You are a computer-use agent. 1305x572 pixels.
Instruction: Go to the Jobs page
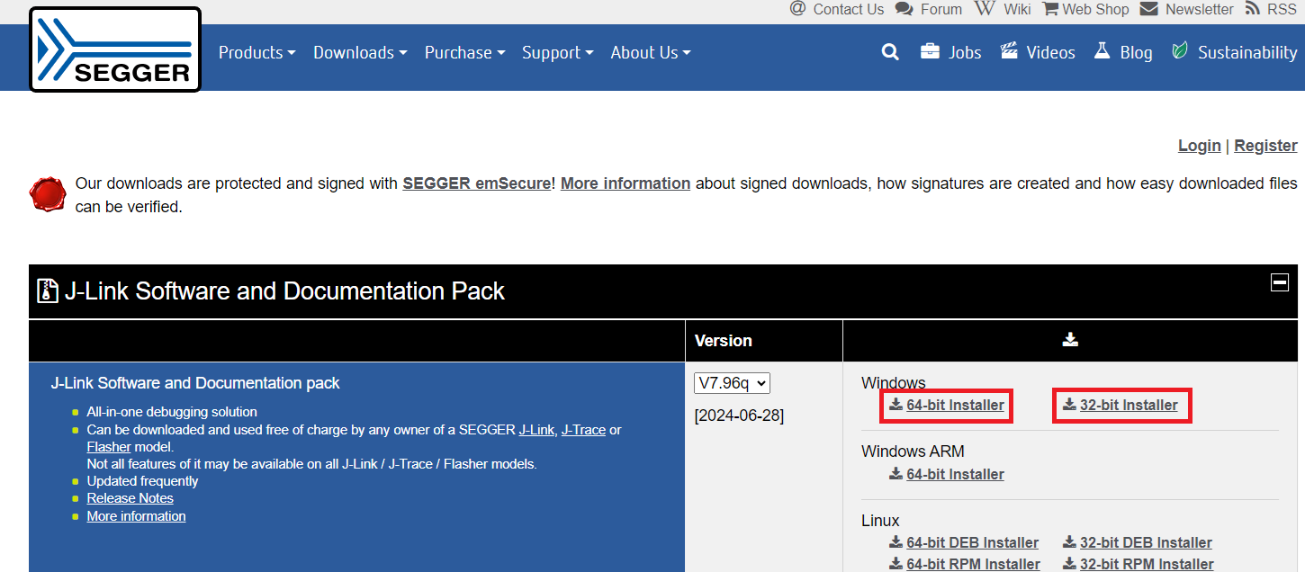[965, 52]
